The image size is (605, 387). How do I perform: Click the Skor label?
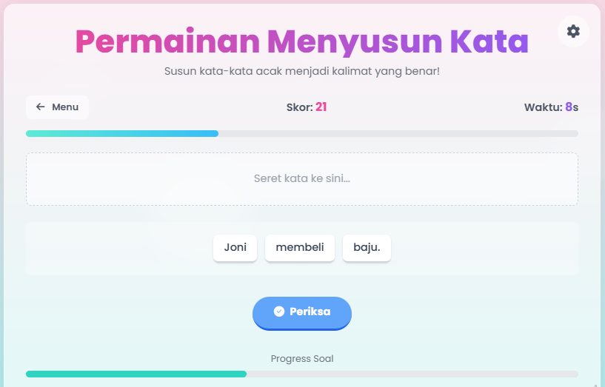point(299,107)
